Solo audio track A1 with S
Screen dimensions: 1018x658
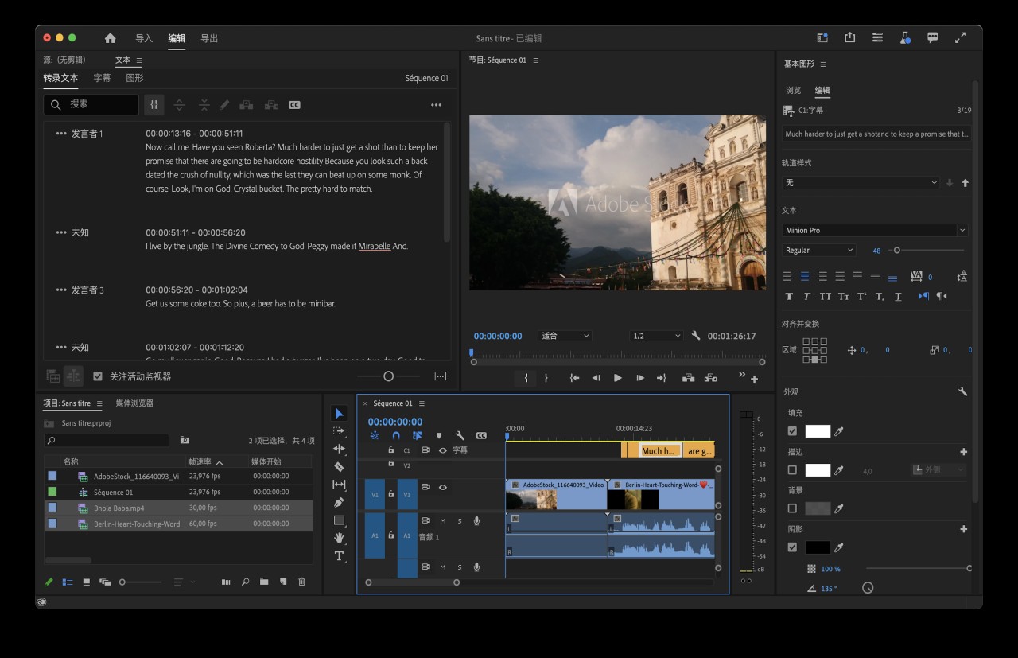[x=459, y=521]
